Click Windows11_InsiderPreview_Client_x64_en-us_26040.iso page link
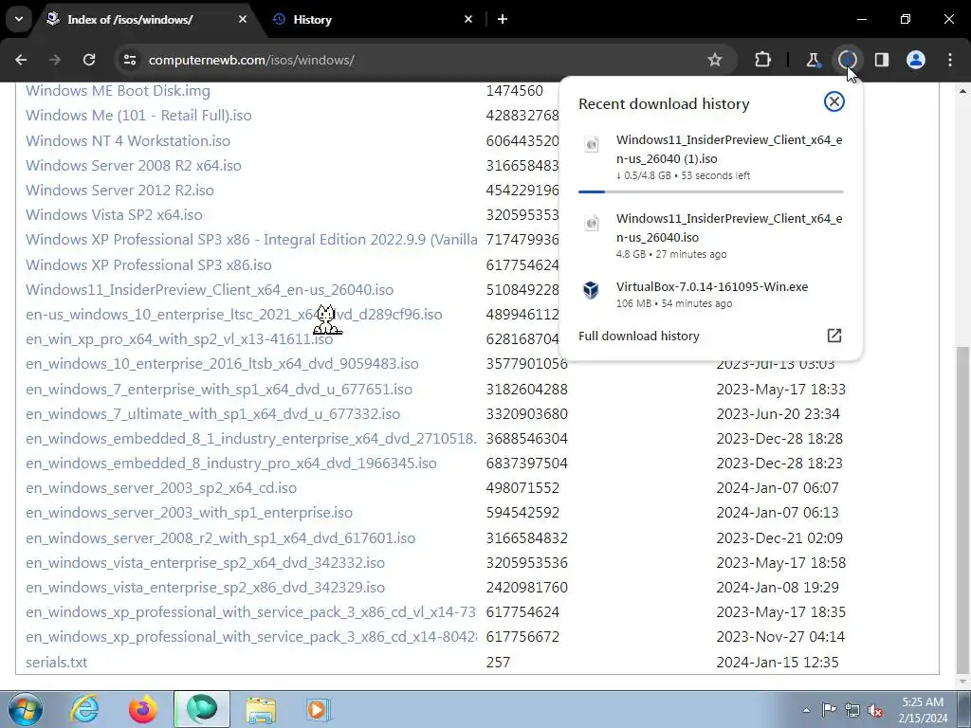 210,290
